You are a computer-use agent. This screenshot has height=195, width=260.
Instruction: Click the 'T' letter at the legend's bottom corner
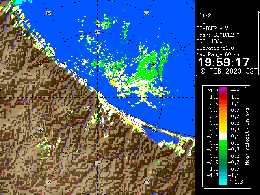[247, 184]
